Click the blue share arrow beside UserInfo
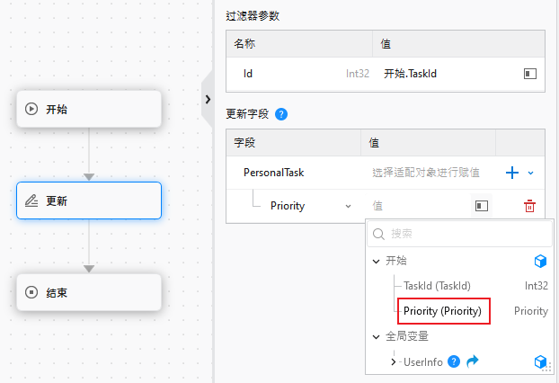 click(473, 361)
